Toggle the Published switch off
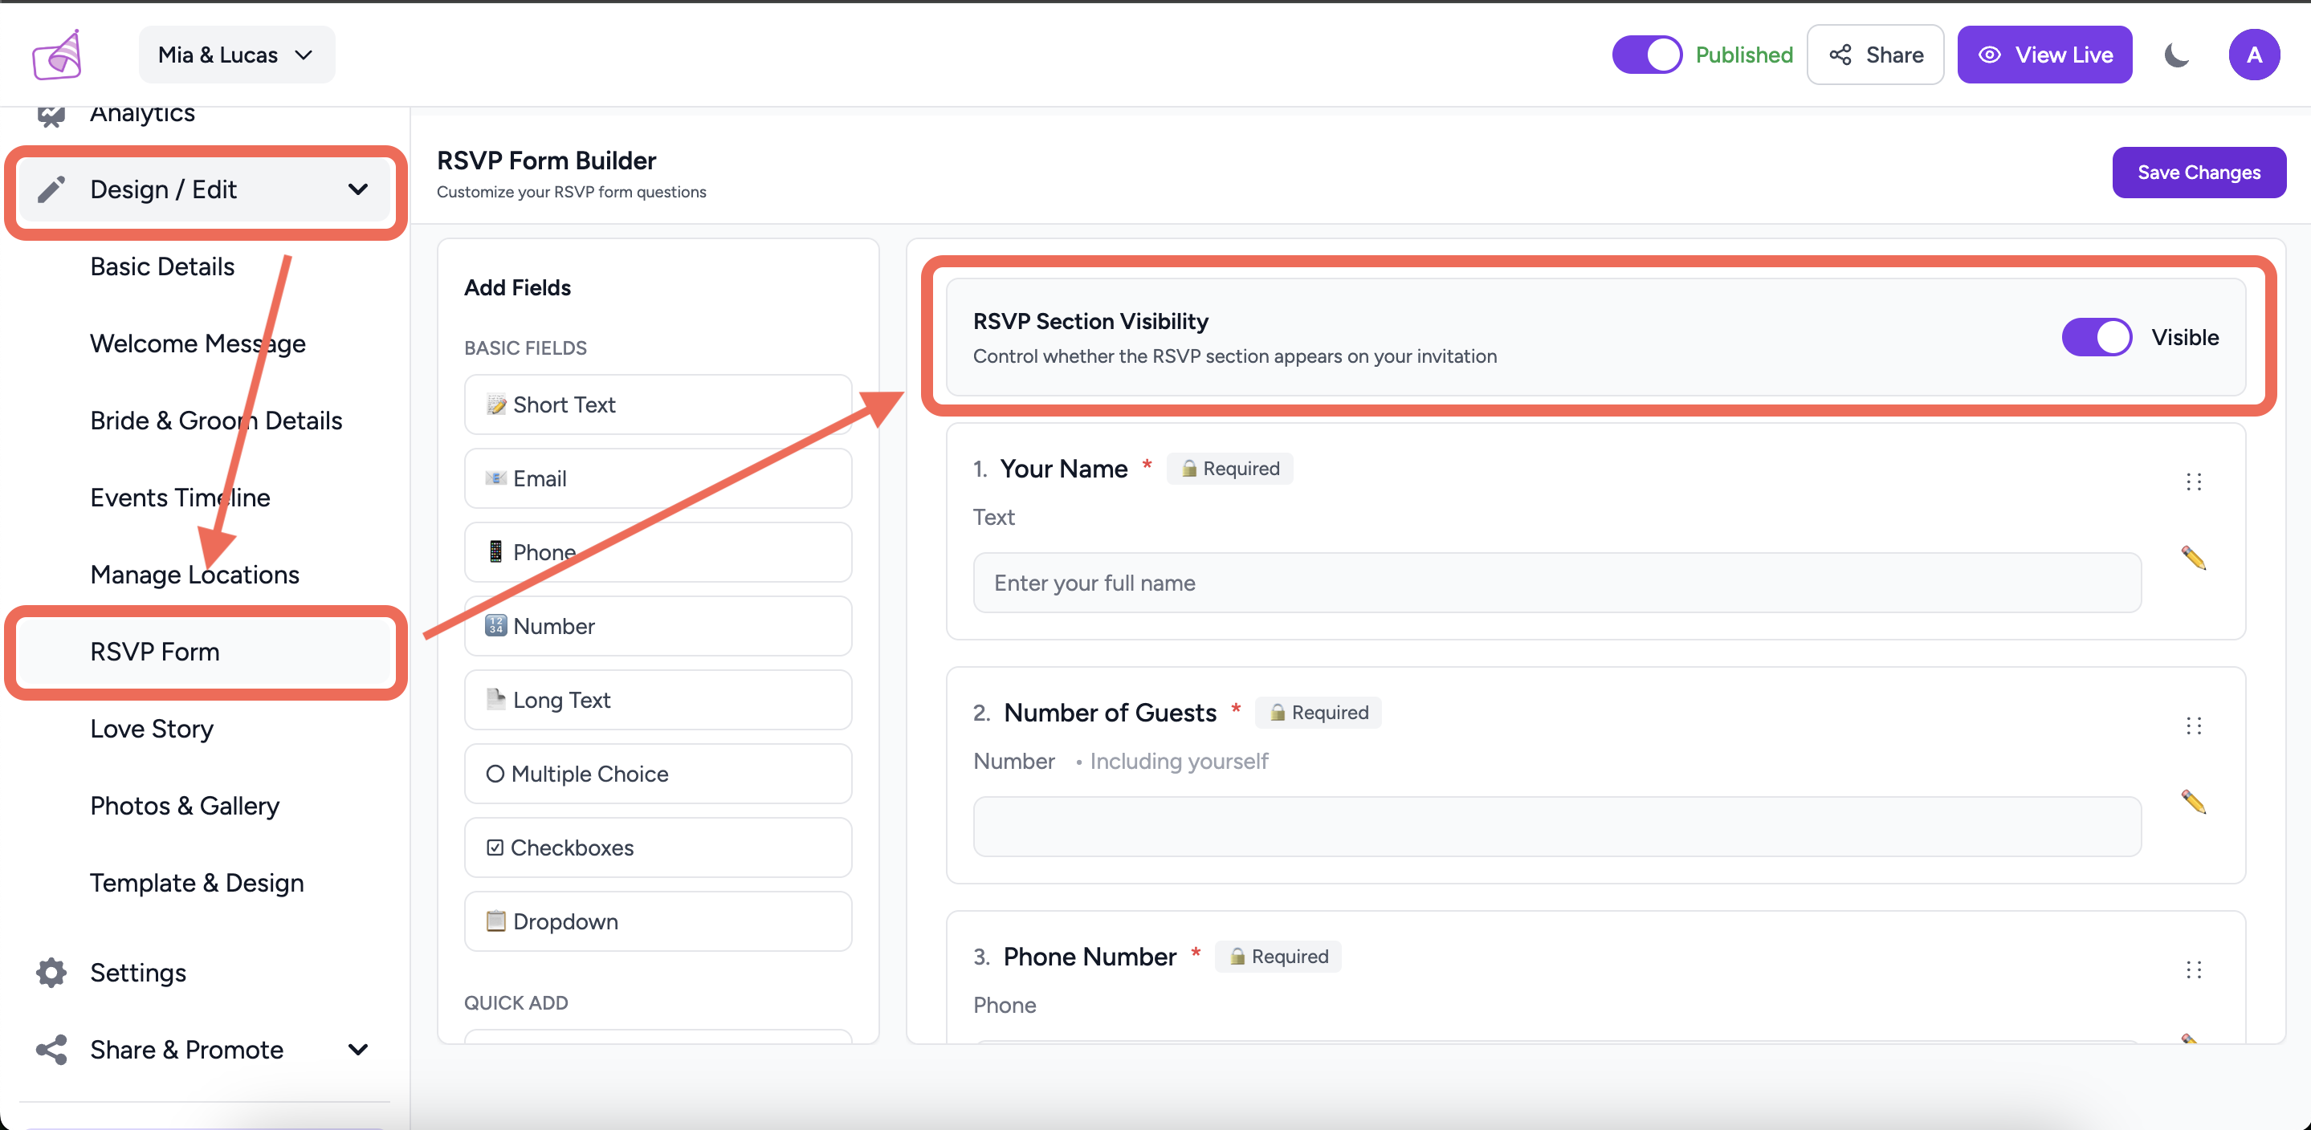Image resolution: width=2311 pixels, height=1130 pixels. [x=1647, y=55]
